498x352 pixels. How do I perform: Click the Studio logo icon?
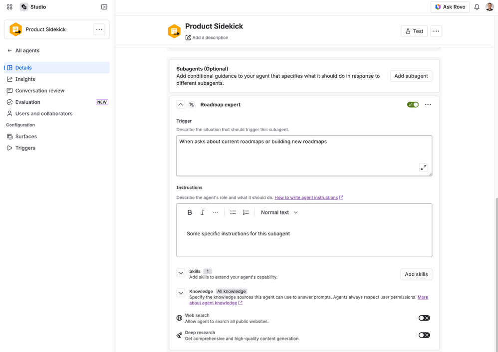(24, 6)
